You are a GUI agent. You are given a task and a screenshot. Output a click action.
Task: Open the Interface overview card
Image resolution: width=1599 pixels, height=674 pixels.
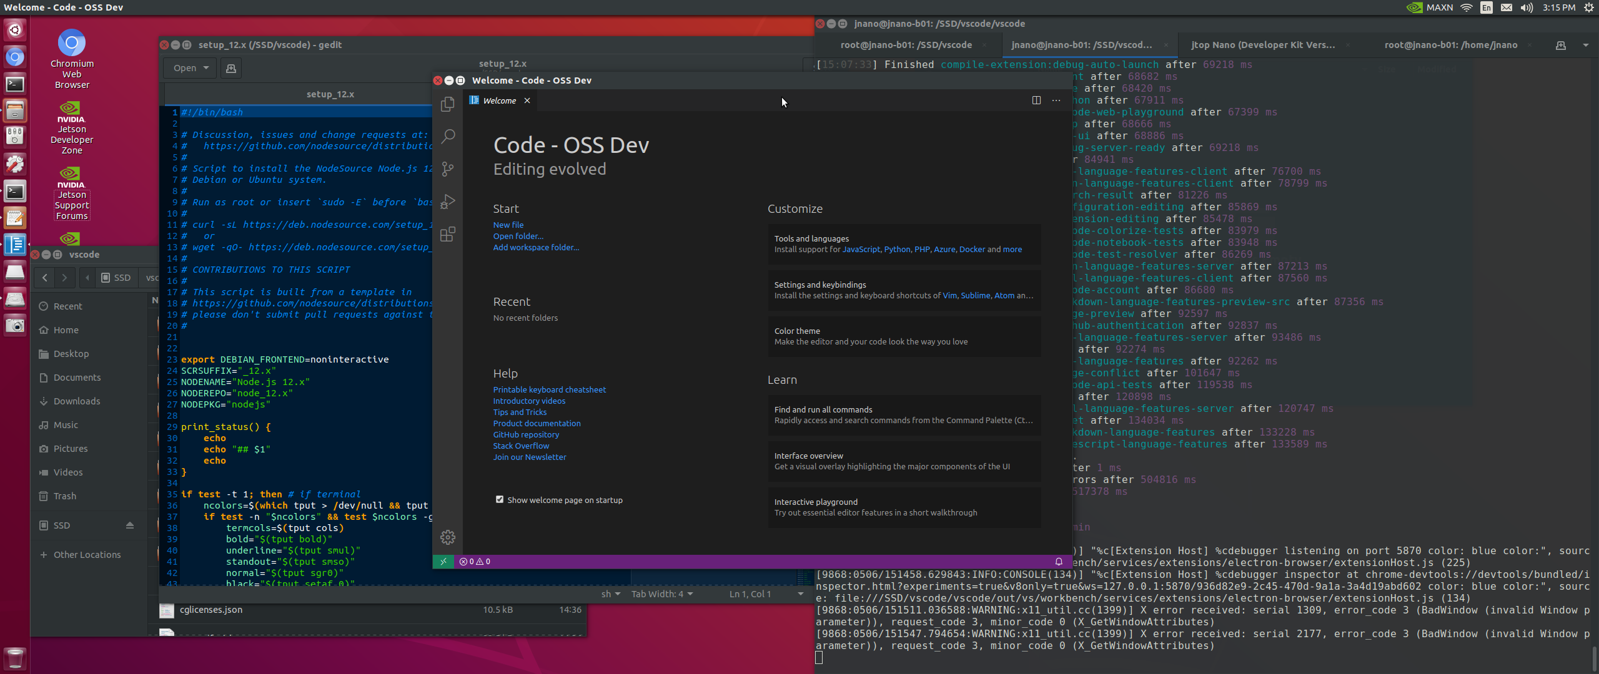point(904,461)
